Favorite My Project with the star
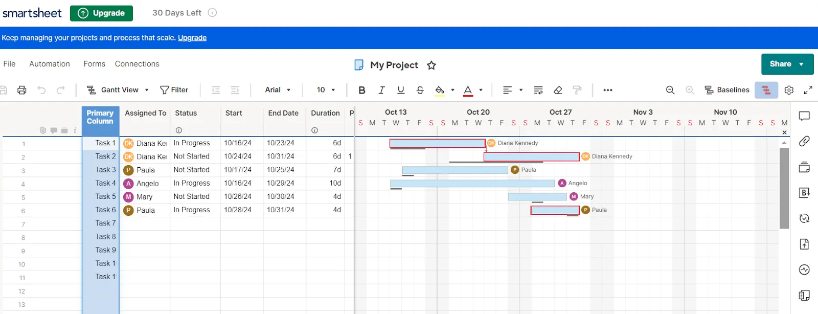This screenshot has height=314, width=818. (431, 65)
